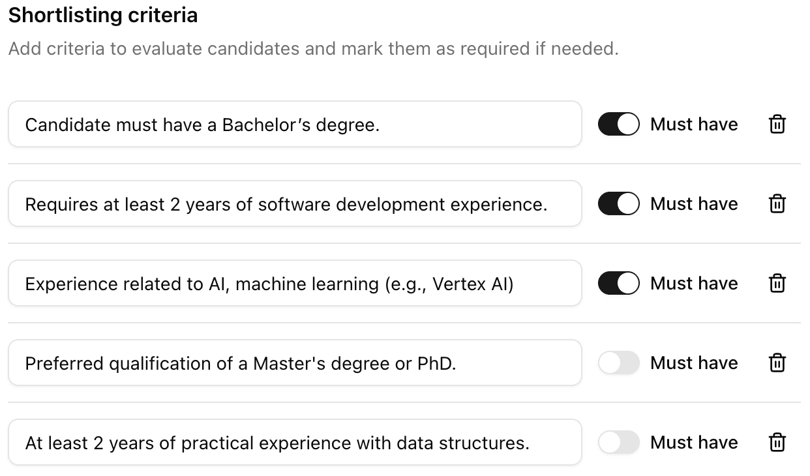The height and width of the screenshot is (476, 810).
Task: Disable Must have for AI experience criterion
Action: (618, 283)
